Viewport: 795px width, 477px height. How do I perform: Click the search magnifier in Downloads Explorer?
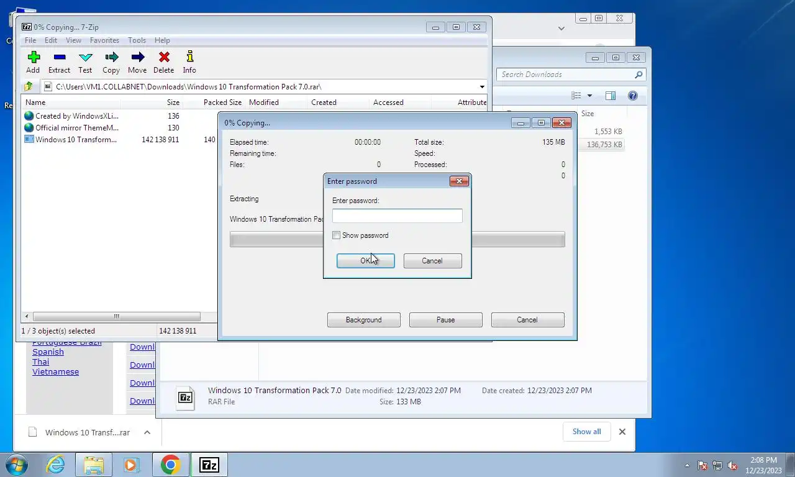pos(638,75)
